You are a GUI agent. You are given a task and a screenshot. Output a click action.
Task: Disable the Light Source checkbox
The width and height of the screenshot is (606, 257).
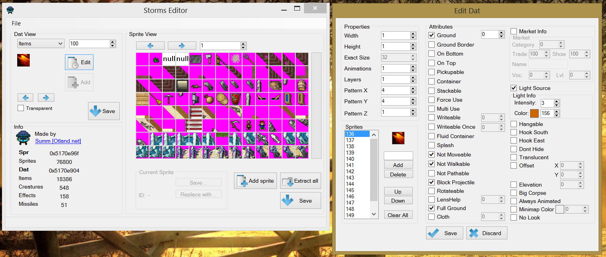click(x=514, y=88)
